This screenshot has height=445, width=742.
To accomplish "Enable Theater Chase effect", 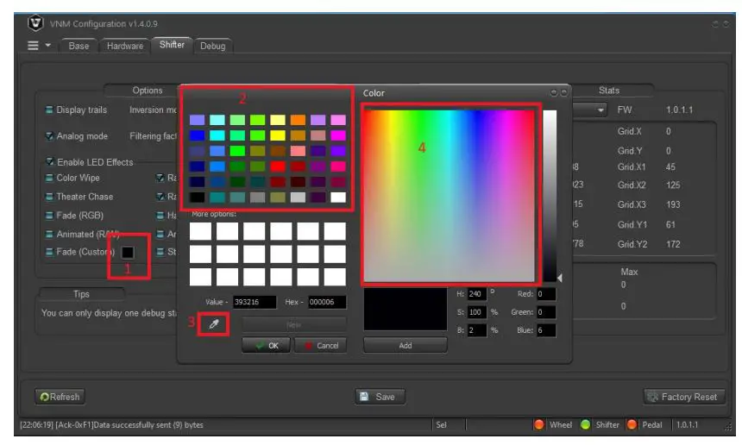I will [x=48, y=197].
